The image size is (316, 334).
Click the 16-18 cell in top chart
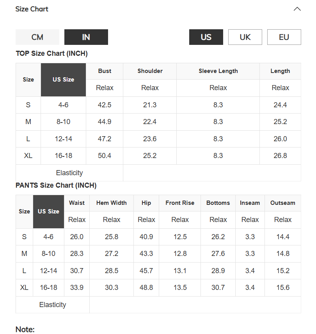tap(64, 156)
